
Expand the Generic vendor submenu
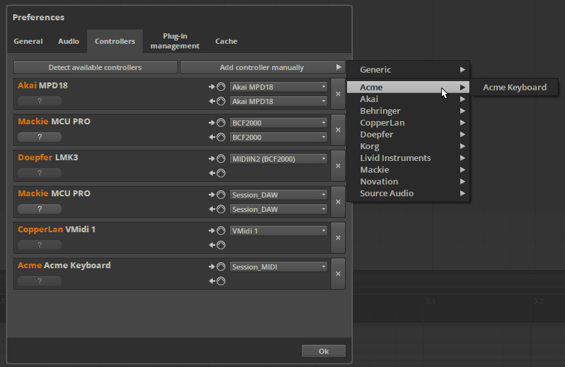(409, 69)
